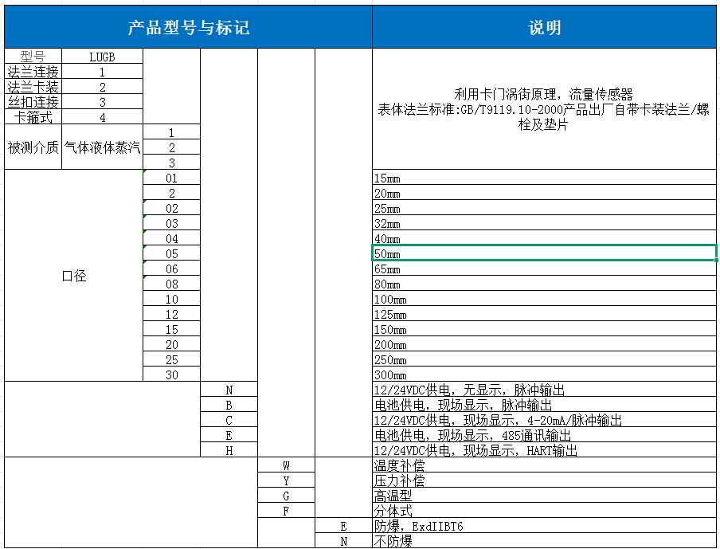Select code cell 01 in diameter column
Image resolution: width=720 pixels, height=549 pixels.
coord(171,178)
